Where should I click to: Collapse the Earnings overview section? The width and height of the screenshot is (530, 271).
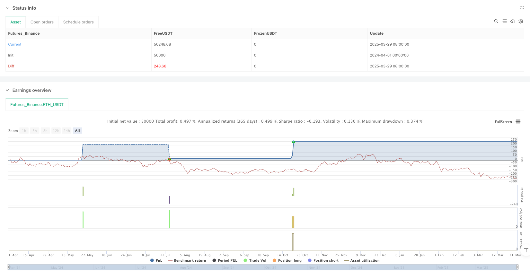coord(7,90)
